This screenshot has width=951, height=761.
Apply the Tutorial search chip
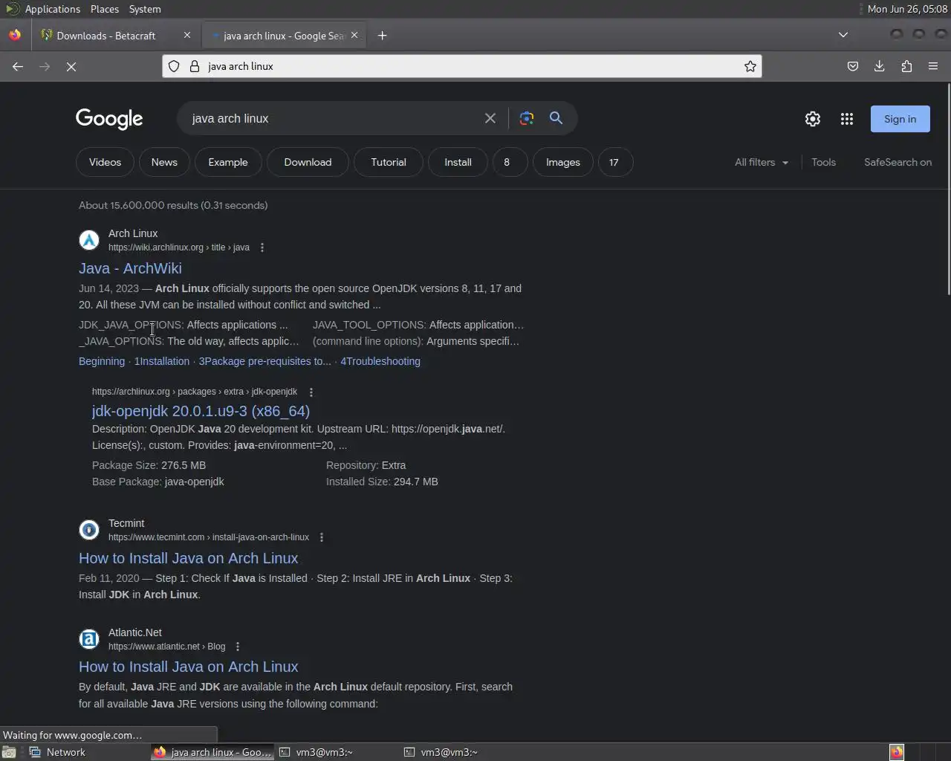389,162
